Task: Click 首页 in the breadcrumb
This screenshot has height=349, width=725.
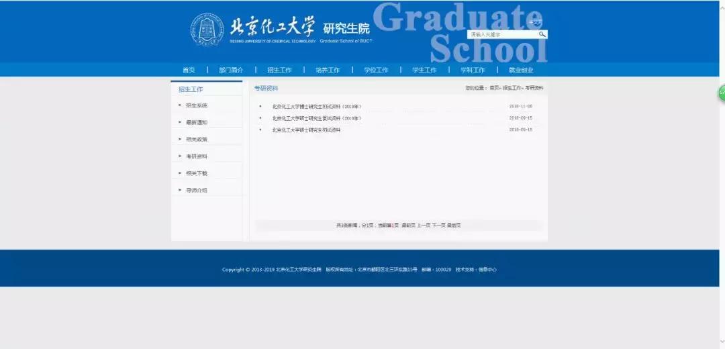Action: (494, 88)
